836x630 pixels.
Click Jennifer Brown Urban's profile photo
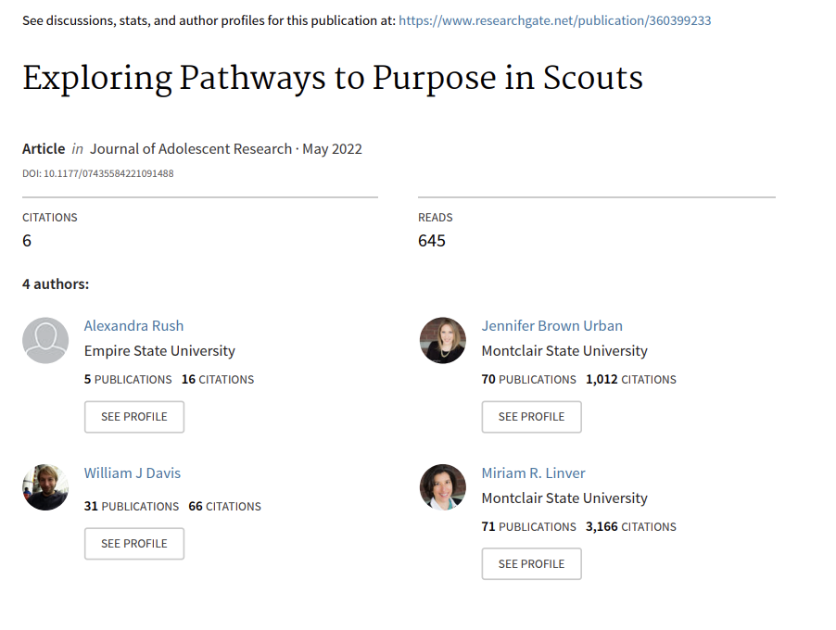tap(443, 340)
